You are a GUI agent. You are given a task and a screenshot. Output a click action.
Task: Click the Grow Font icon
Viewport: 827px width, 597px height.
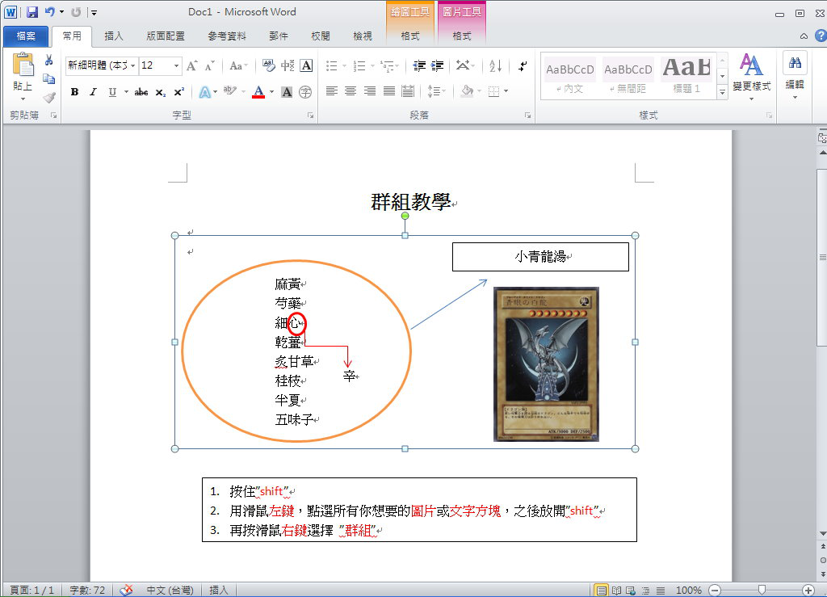click(x=192, y=66)
